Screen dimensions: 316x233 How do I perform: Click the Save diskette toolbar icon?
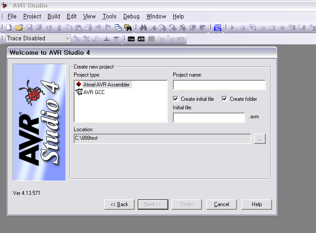29,27
